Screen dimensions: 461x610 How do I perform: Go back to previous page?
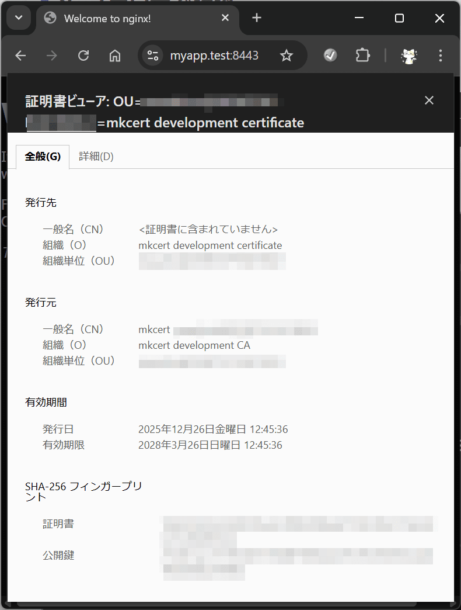20,56
